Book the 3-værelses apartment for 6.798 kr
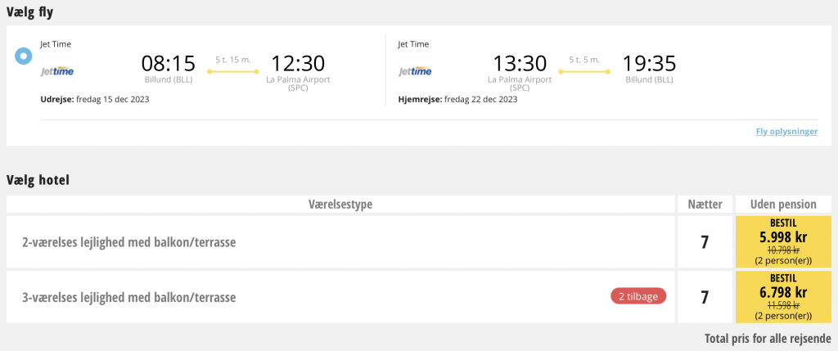Image resolution: width=838 pixels, height=351 pixels. [783, 297]
